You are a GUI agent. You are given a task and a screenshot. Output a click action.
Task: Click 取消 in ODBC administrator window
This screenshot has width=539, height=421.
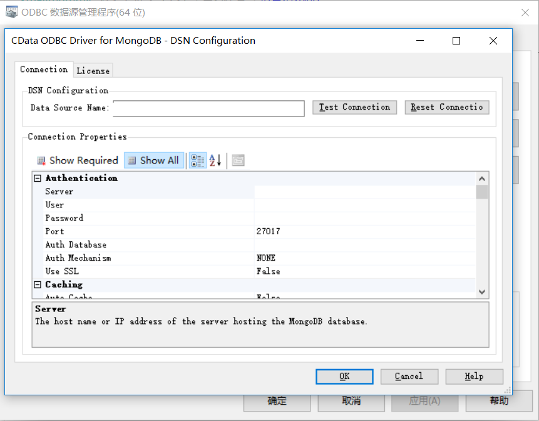351,402
